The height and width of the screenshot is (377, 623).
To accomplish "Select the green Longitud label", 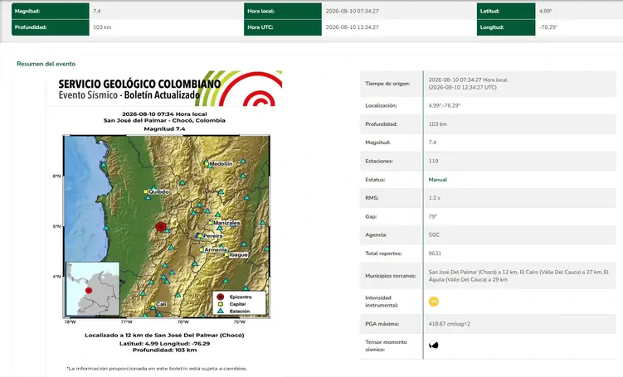I will point(506,27).
